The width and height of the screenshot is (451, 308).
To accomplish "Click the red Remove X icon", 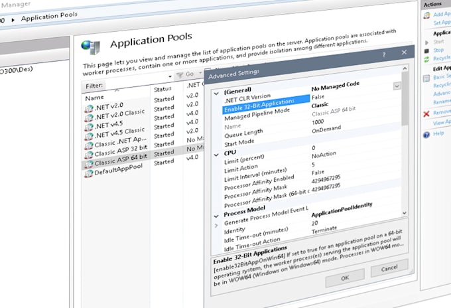I will [x=426, y=114].
